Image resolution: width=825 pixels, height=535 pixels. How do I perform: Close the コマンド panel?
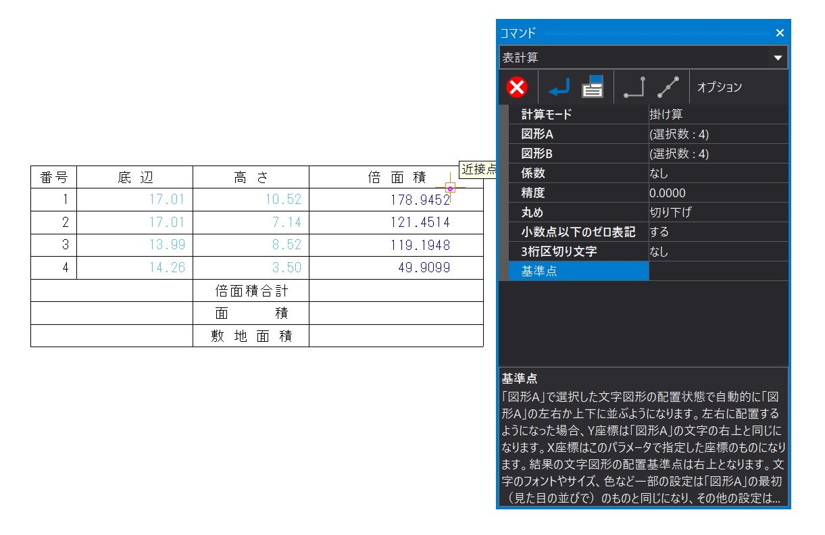point(780,32)
